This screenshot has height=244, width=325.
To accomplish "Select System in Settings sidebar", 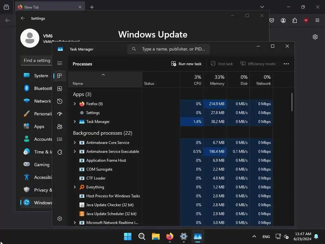I will [x=36, y=76].
